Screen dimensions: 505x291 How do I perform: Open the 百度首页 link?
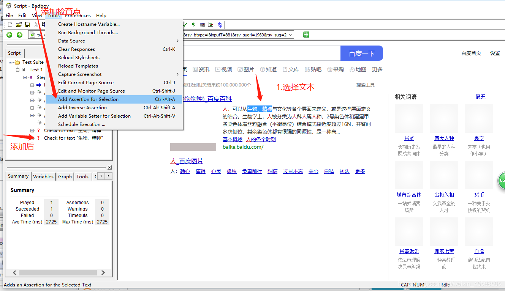[x=471, y=53]
